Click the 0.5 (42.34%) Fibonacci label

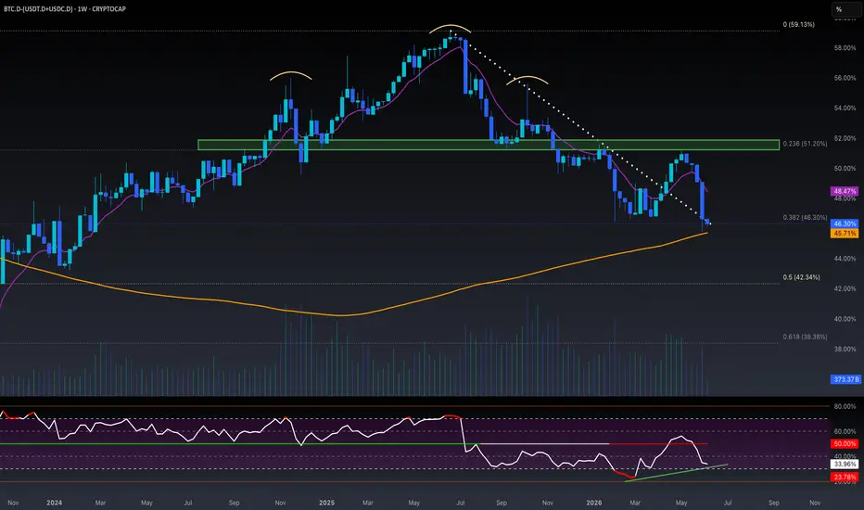[x=801, y=277]
